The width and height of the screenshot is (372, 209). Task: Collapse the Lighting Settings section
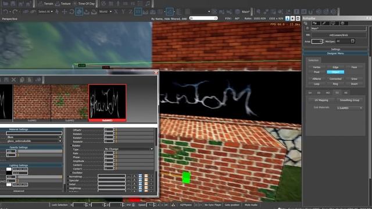click(31, 165)
